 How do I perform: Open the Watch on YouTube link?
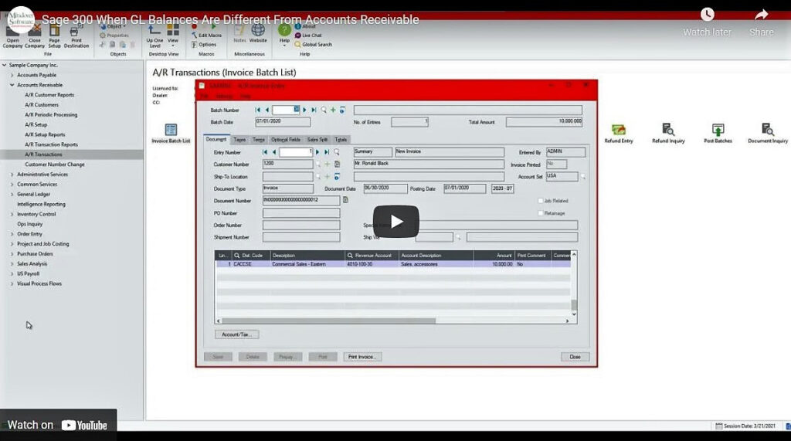point(58,425)
